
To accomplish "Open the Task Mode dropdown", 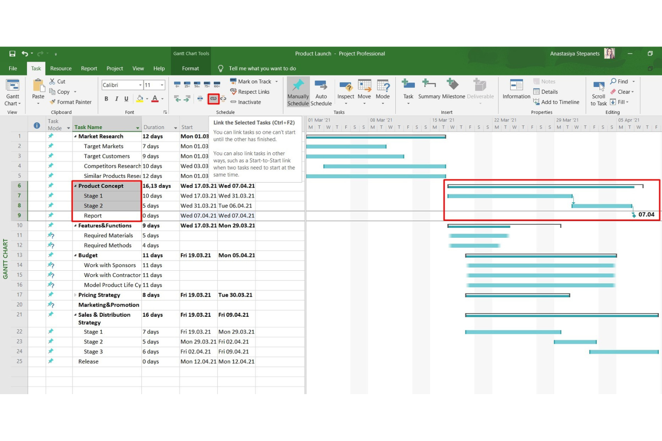I will click(68, 128).
